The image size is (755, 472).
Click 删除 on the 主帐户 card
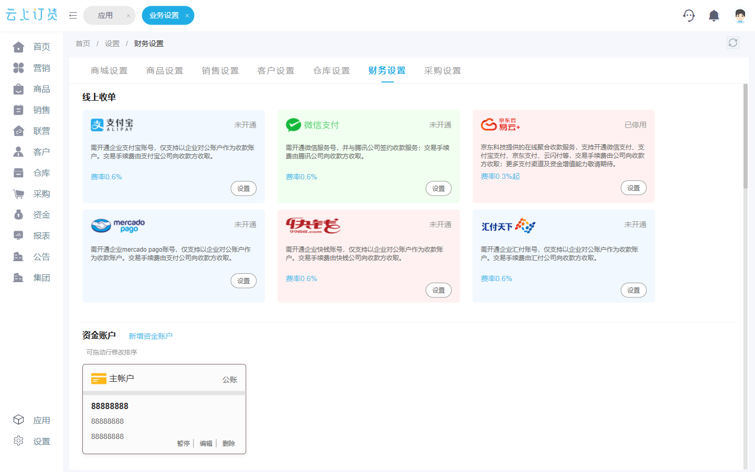point(229,444)
